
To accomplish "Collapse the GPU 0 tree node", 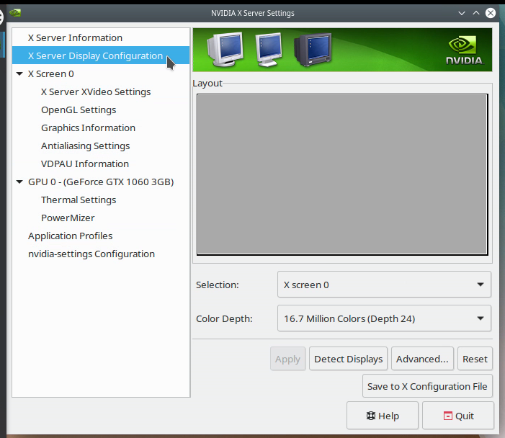I will (19, 182).
